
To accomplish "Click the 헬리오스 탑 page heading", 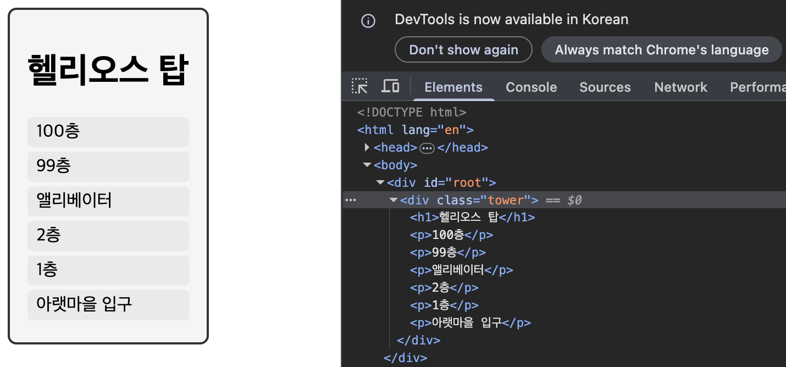I will (108, 70).
